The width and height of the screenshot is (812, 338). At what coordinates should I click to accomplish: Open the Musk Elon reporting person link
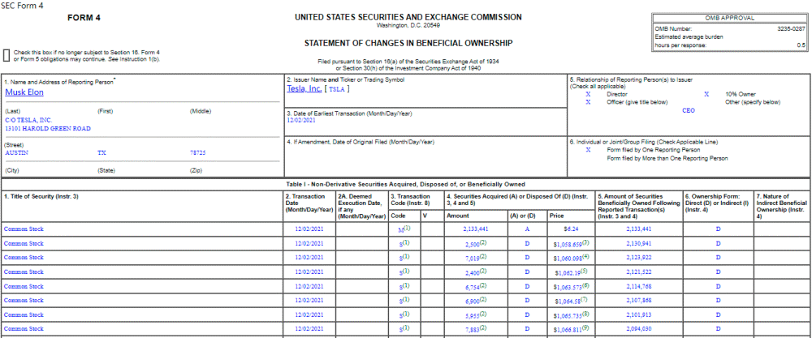pos(24,92)
